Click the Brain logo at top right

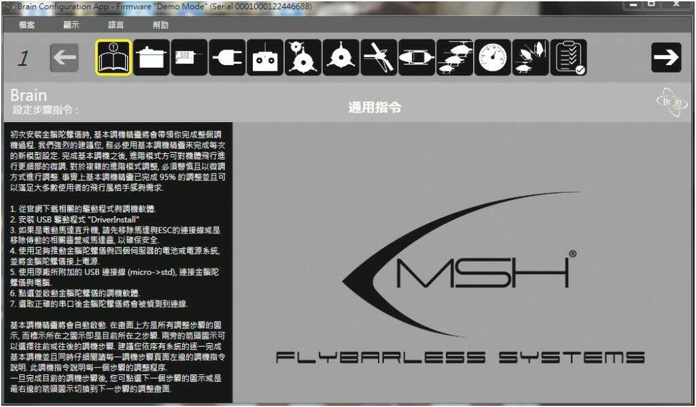pos(672,102)
